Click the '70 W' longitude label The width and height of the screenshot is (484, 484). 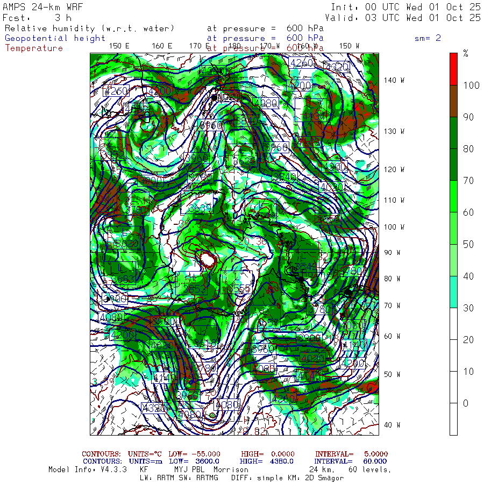coord(392,305)
